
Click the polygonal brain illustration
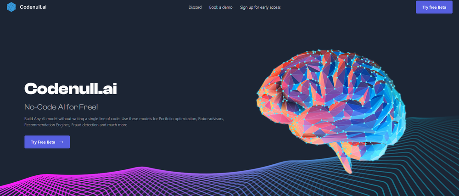tap(331, 111)
